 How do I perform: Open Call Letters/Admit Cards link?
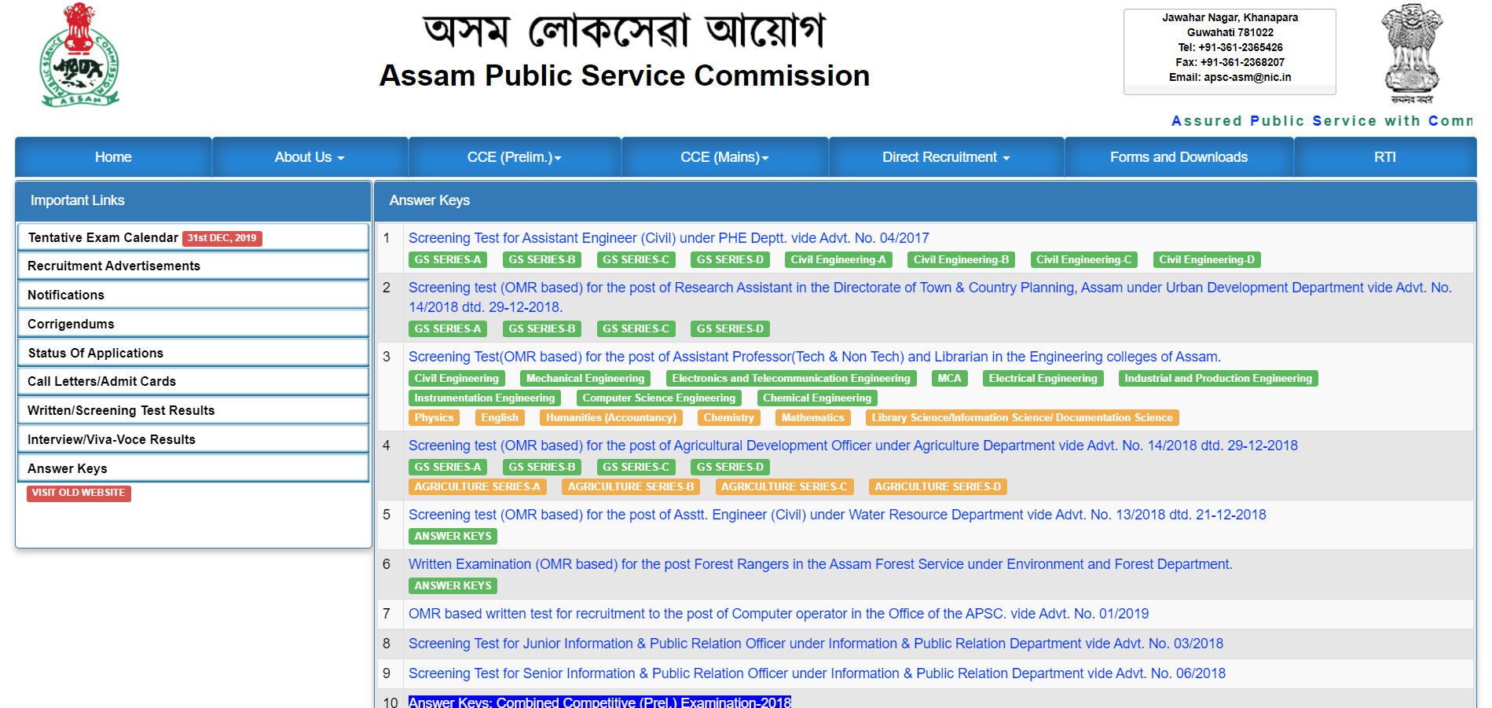pyautogui.click(x=193, y=381)
